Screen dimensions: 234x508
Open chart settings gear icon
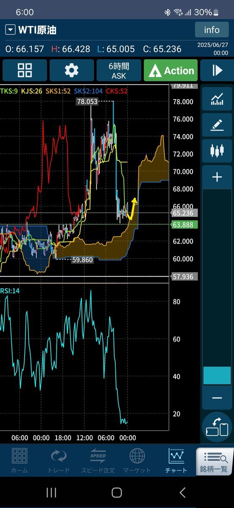coord(72,70)
